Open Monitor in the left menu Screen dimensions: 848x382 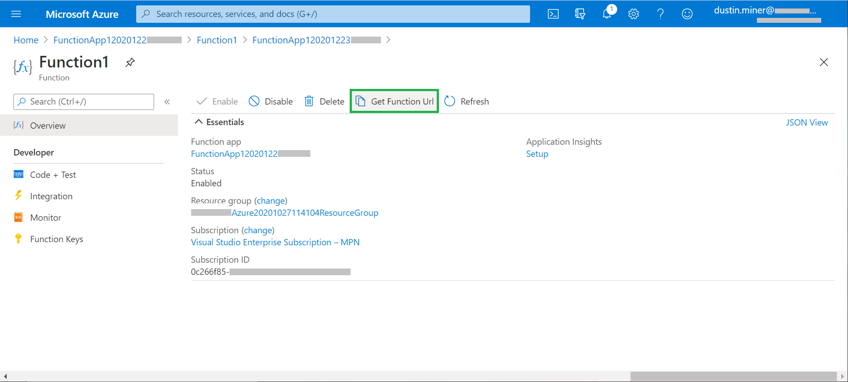tap(46, 218)
